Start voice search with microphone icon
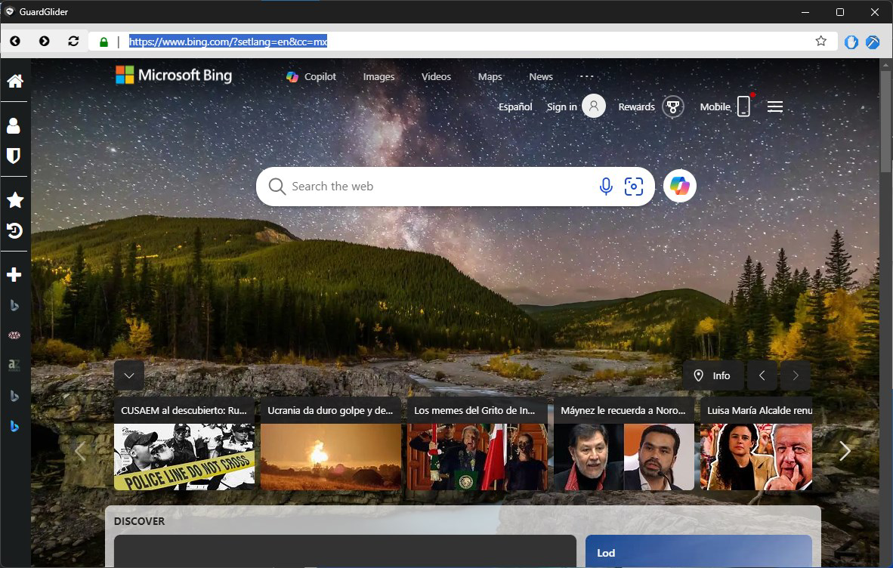This screenshot has height=568, width=893. (x=606, y=186)
